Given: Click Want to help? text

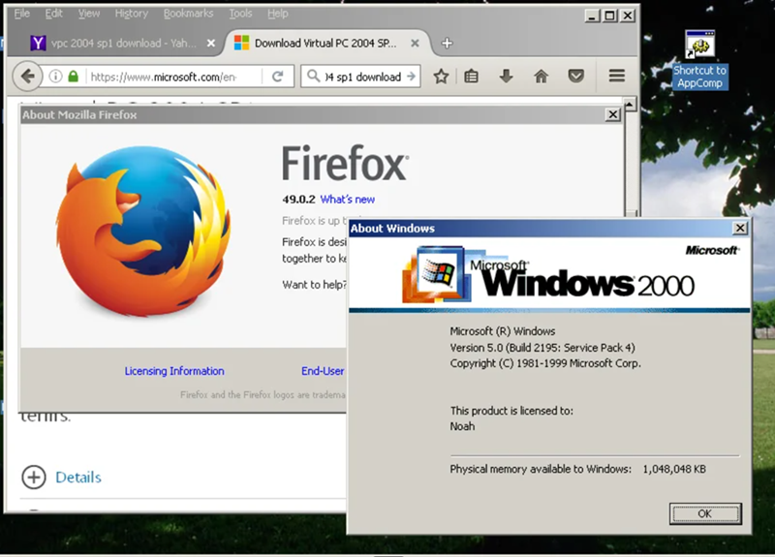Looking at the screenshot, I should click(x=314, y=285).
